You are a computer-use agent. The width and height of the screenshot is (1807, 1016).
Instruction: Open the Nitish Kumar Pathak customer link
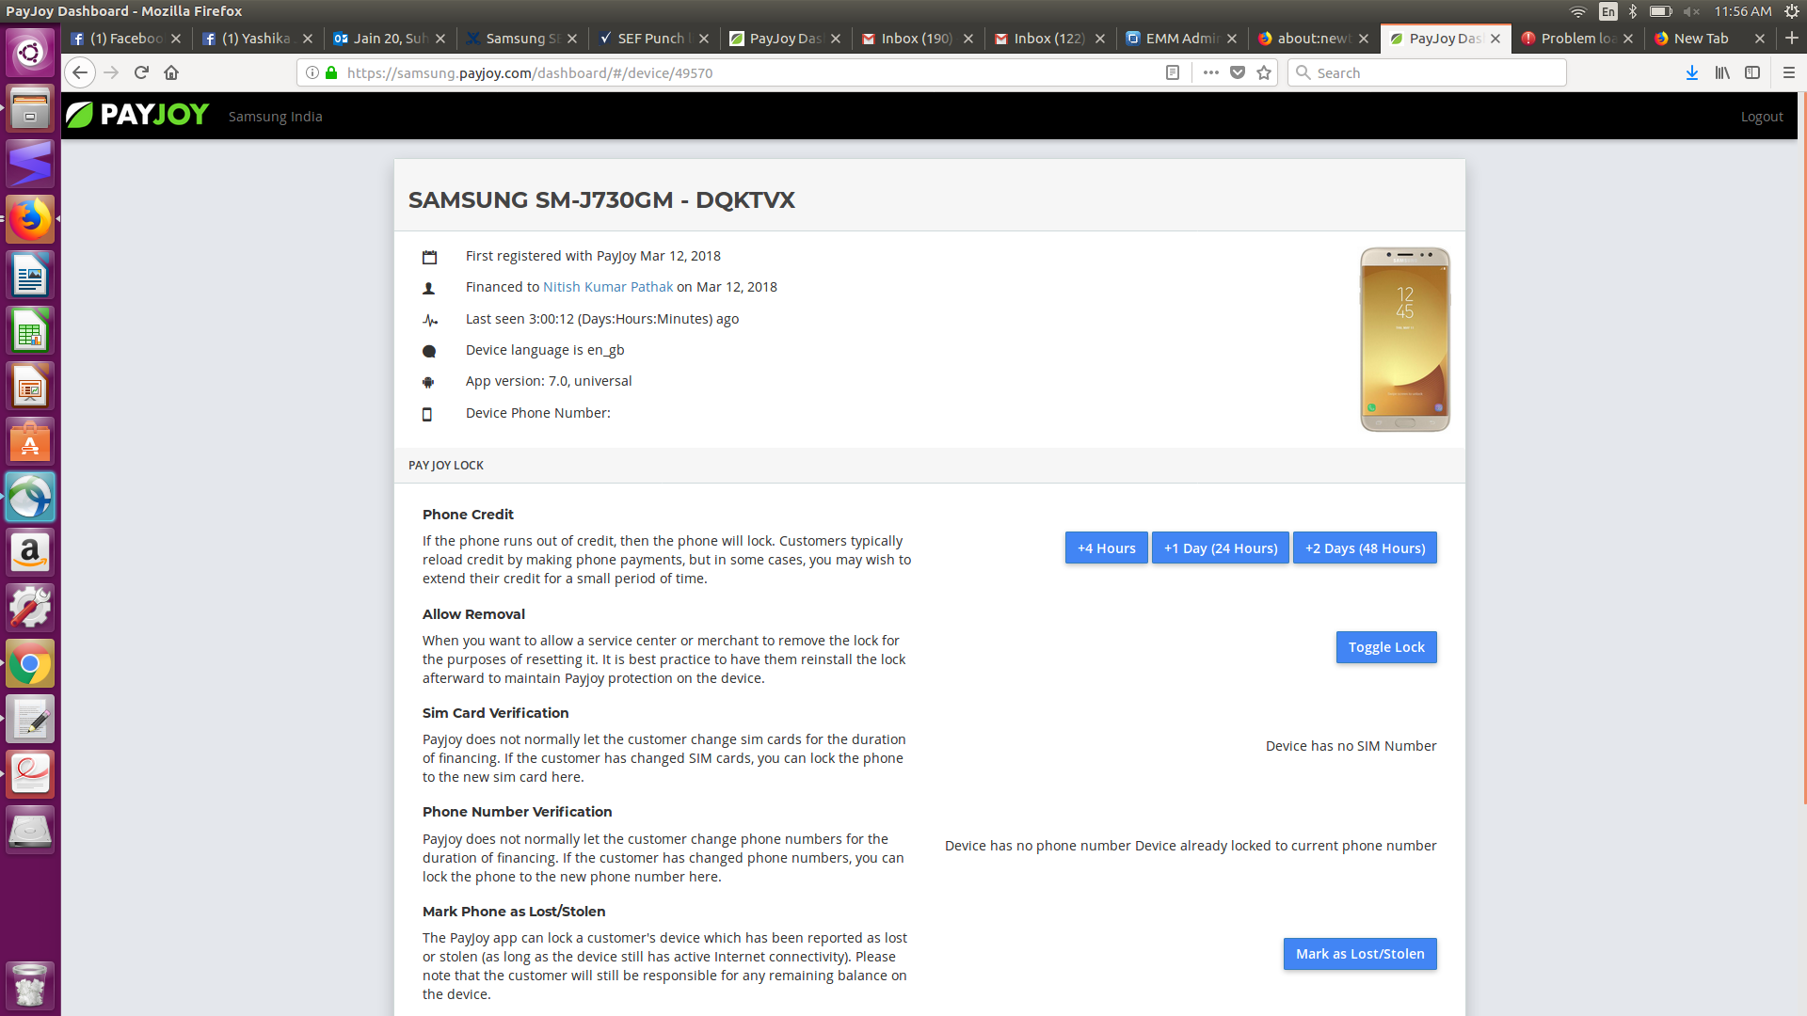pos(608,287)
